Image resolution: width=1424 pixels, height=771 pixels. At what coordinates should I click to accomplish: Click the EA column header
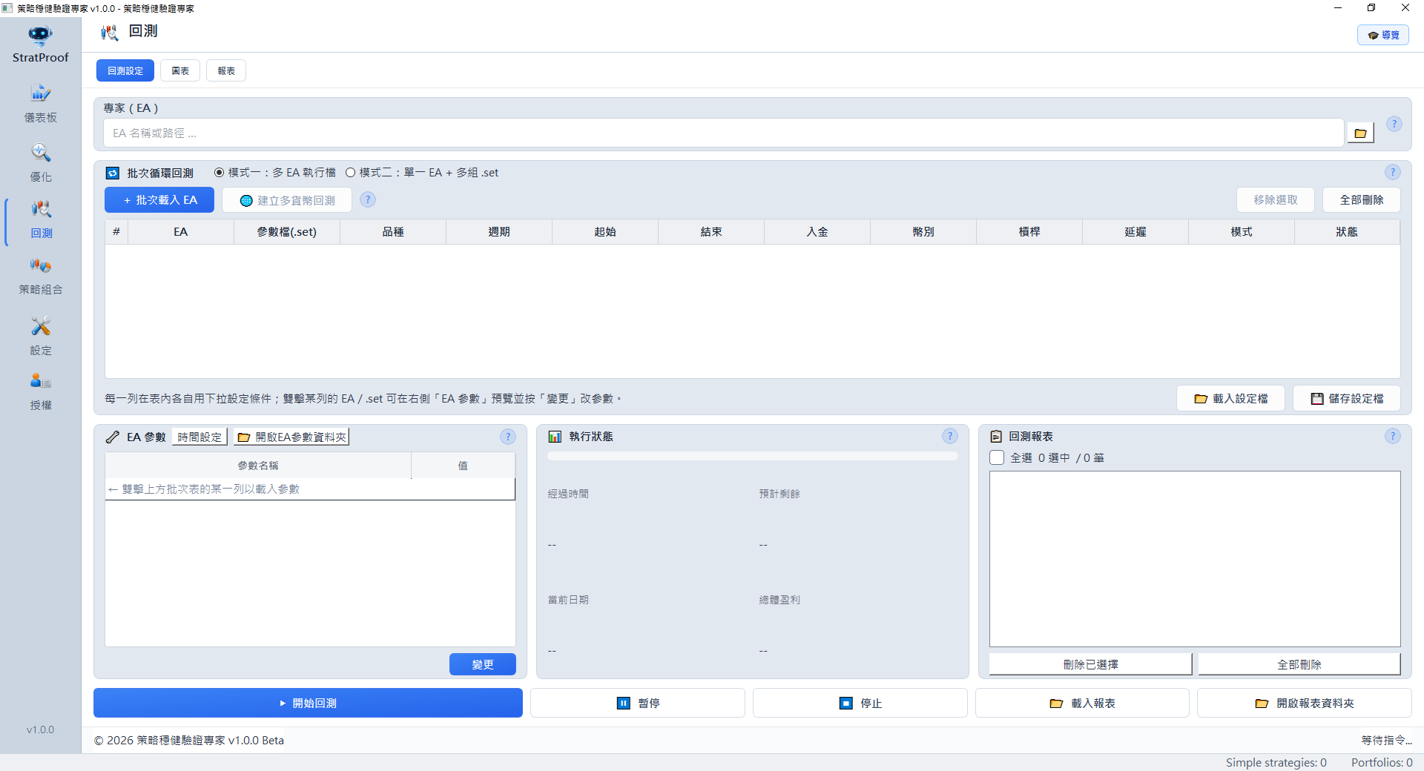click(x=181, y=232)
